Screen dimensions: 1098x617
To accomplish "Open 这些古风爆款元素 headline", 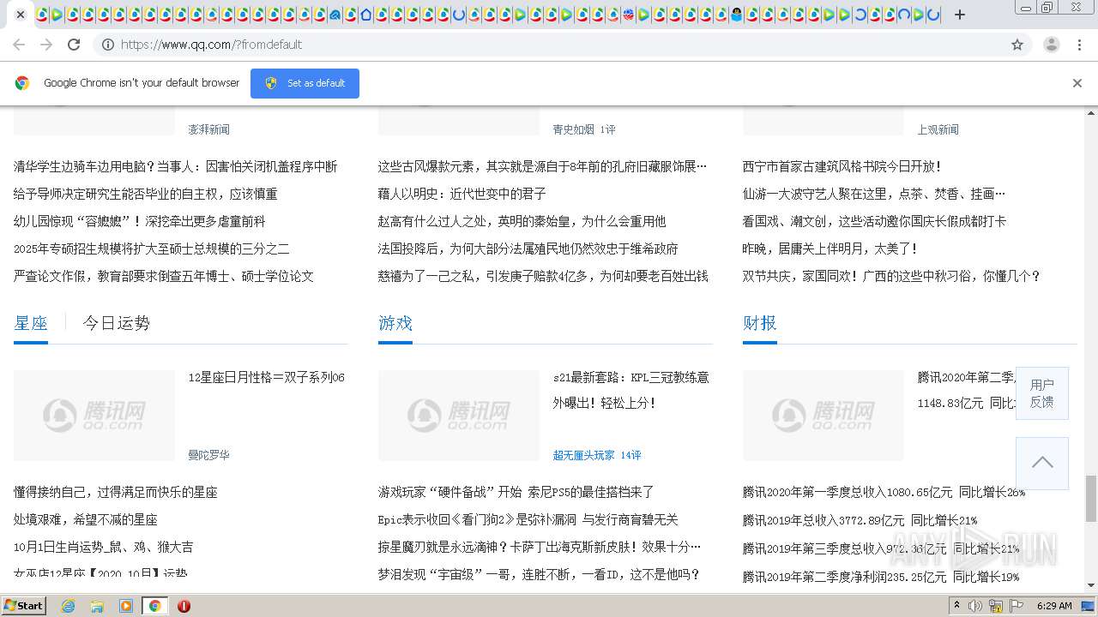I will (543, 166).
